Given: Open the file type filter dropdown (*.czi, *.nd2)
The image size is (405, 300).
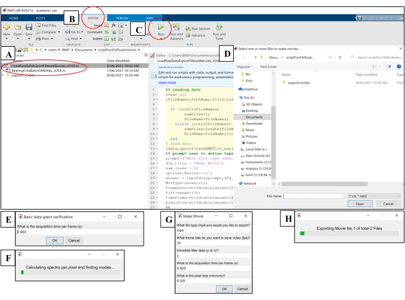Looking at the screenshot, I should pos(365,196).
